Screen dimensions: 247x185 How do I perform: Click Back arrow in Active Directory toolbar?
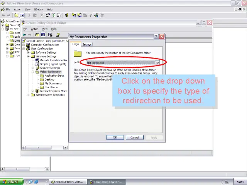point(3,15)
